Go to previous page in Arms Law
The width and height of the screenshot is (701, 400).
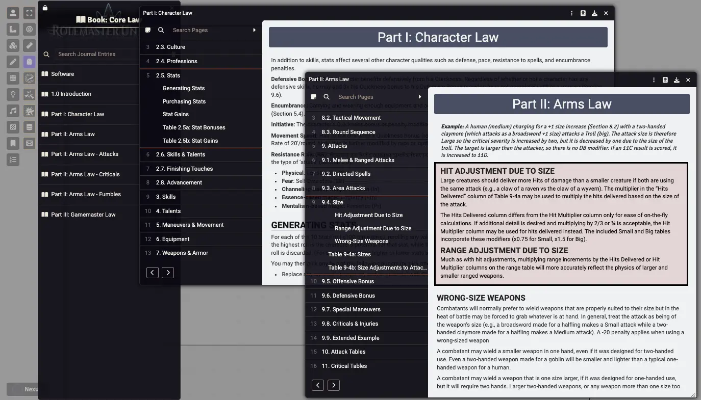[318, 385]
